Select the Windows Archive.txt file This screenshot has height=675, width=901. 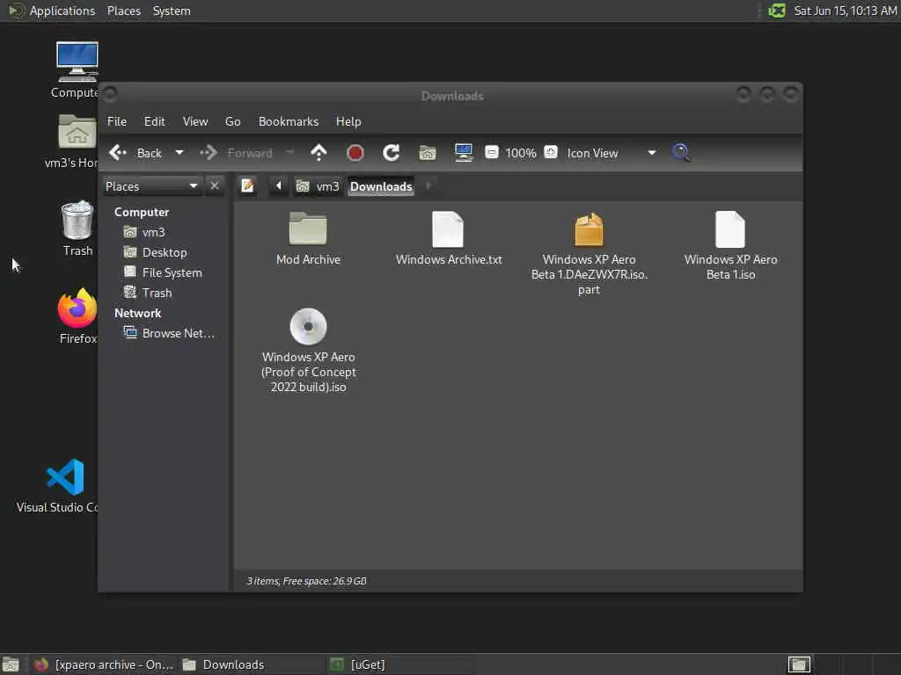pos(449,238)
